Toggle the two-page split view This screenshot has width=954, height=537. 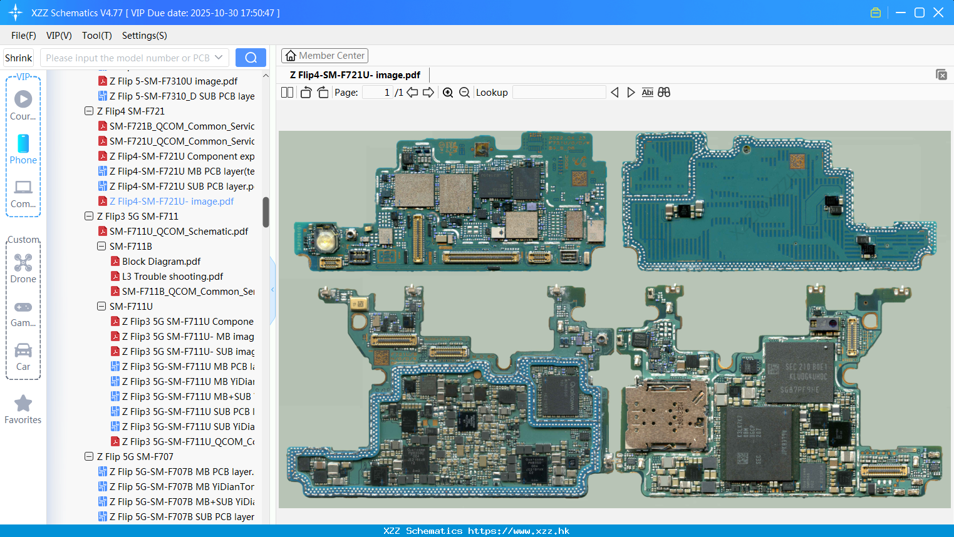[x=288, y=93]
